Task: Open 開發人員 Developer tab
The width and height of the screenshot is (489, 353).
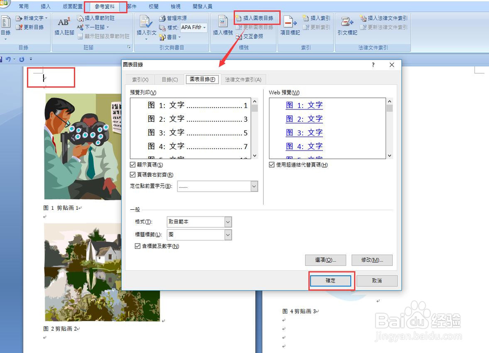Action: (x=202, y=6)
